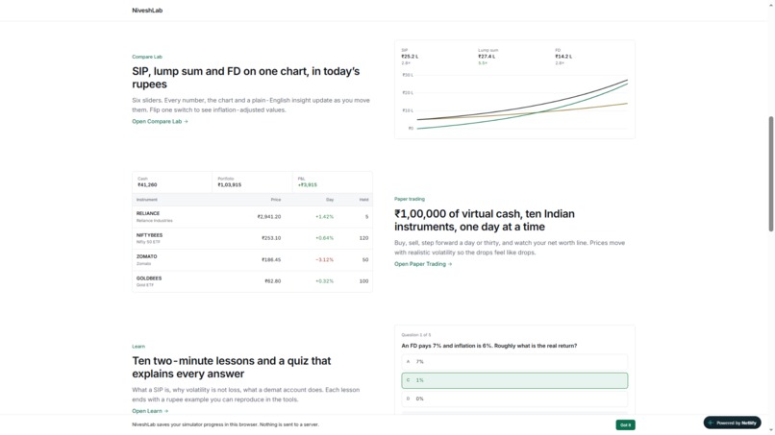Dismiss the notice with Got it button
775x435 pixels.
[625, 424]
